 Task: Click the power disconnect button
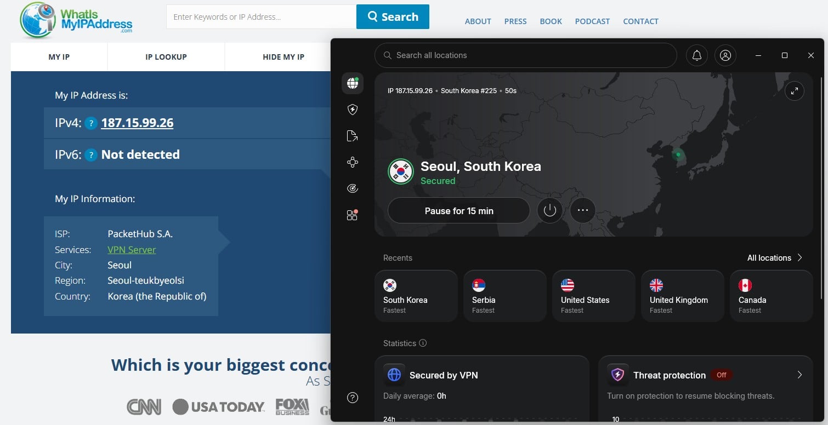point(550,210)
